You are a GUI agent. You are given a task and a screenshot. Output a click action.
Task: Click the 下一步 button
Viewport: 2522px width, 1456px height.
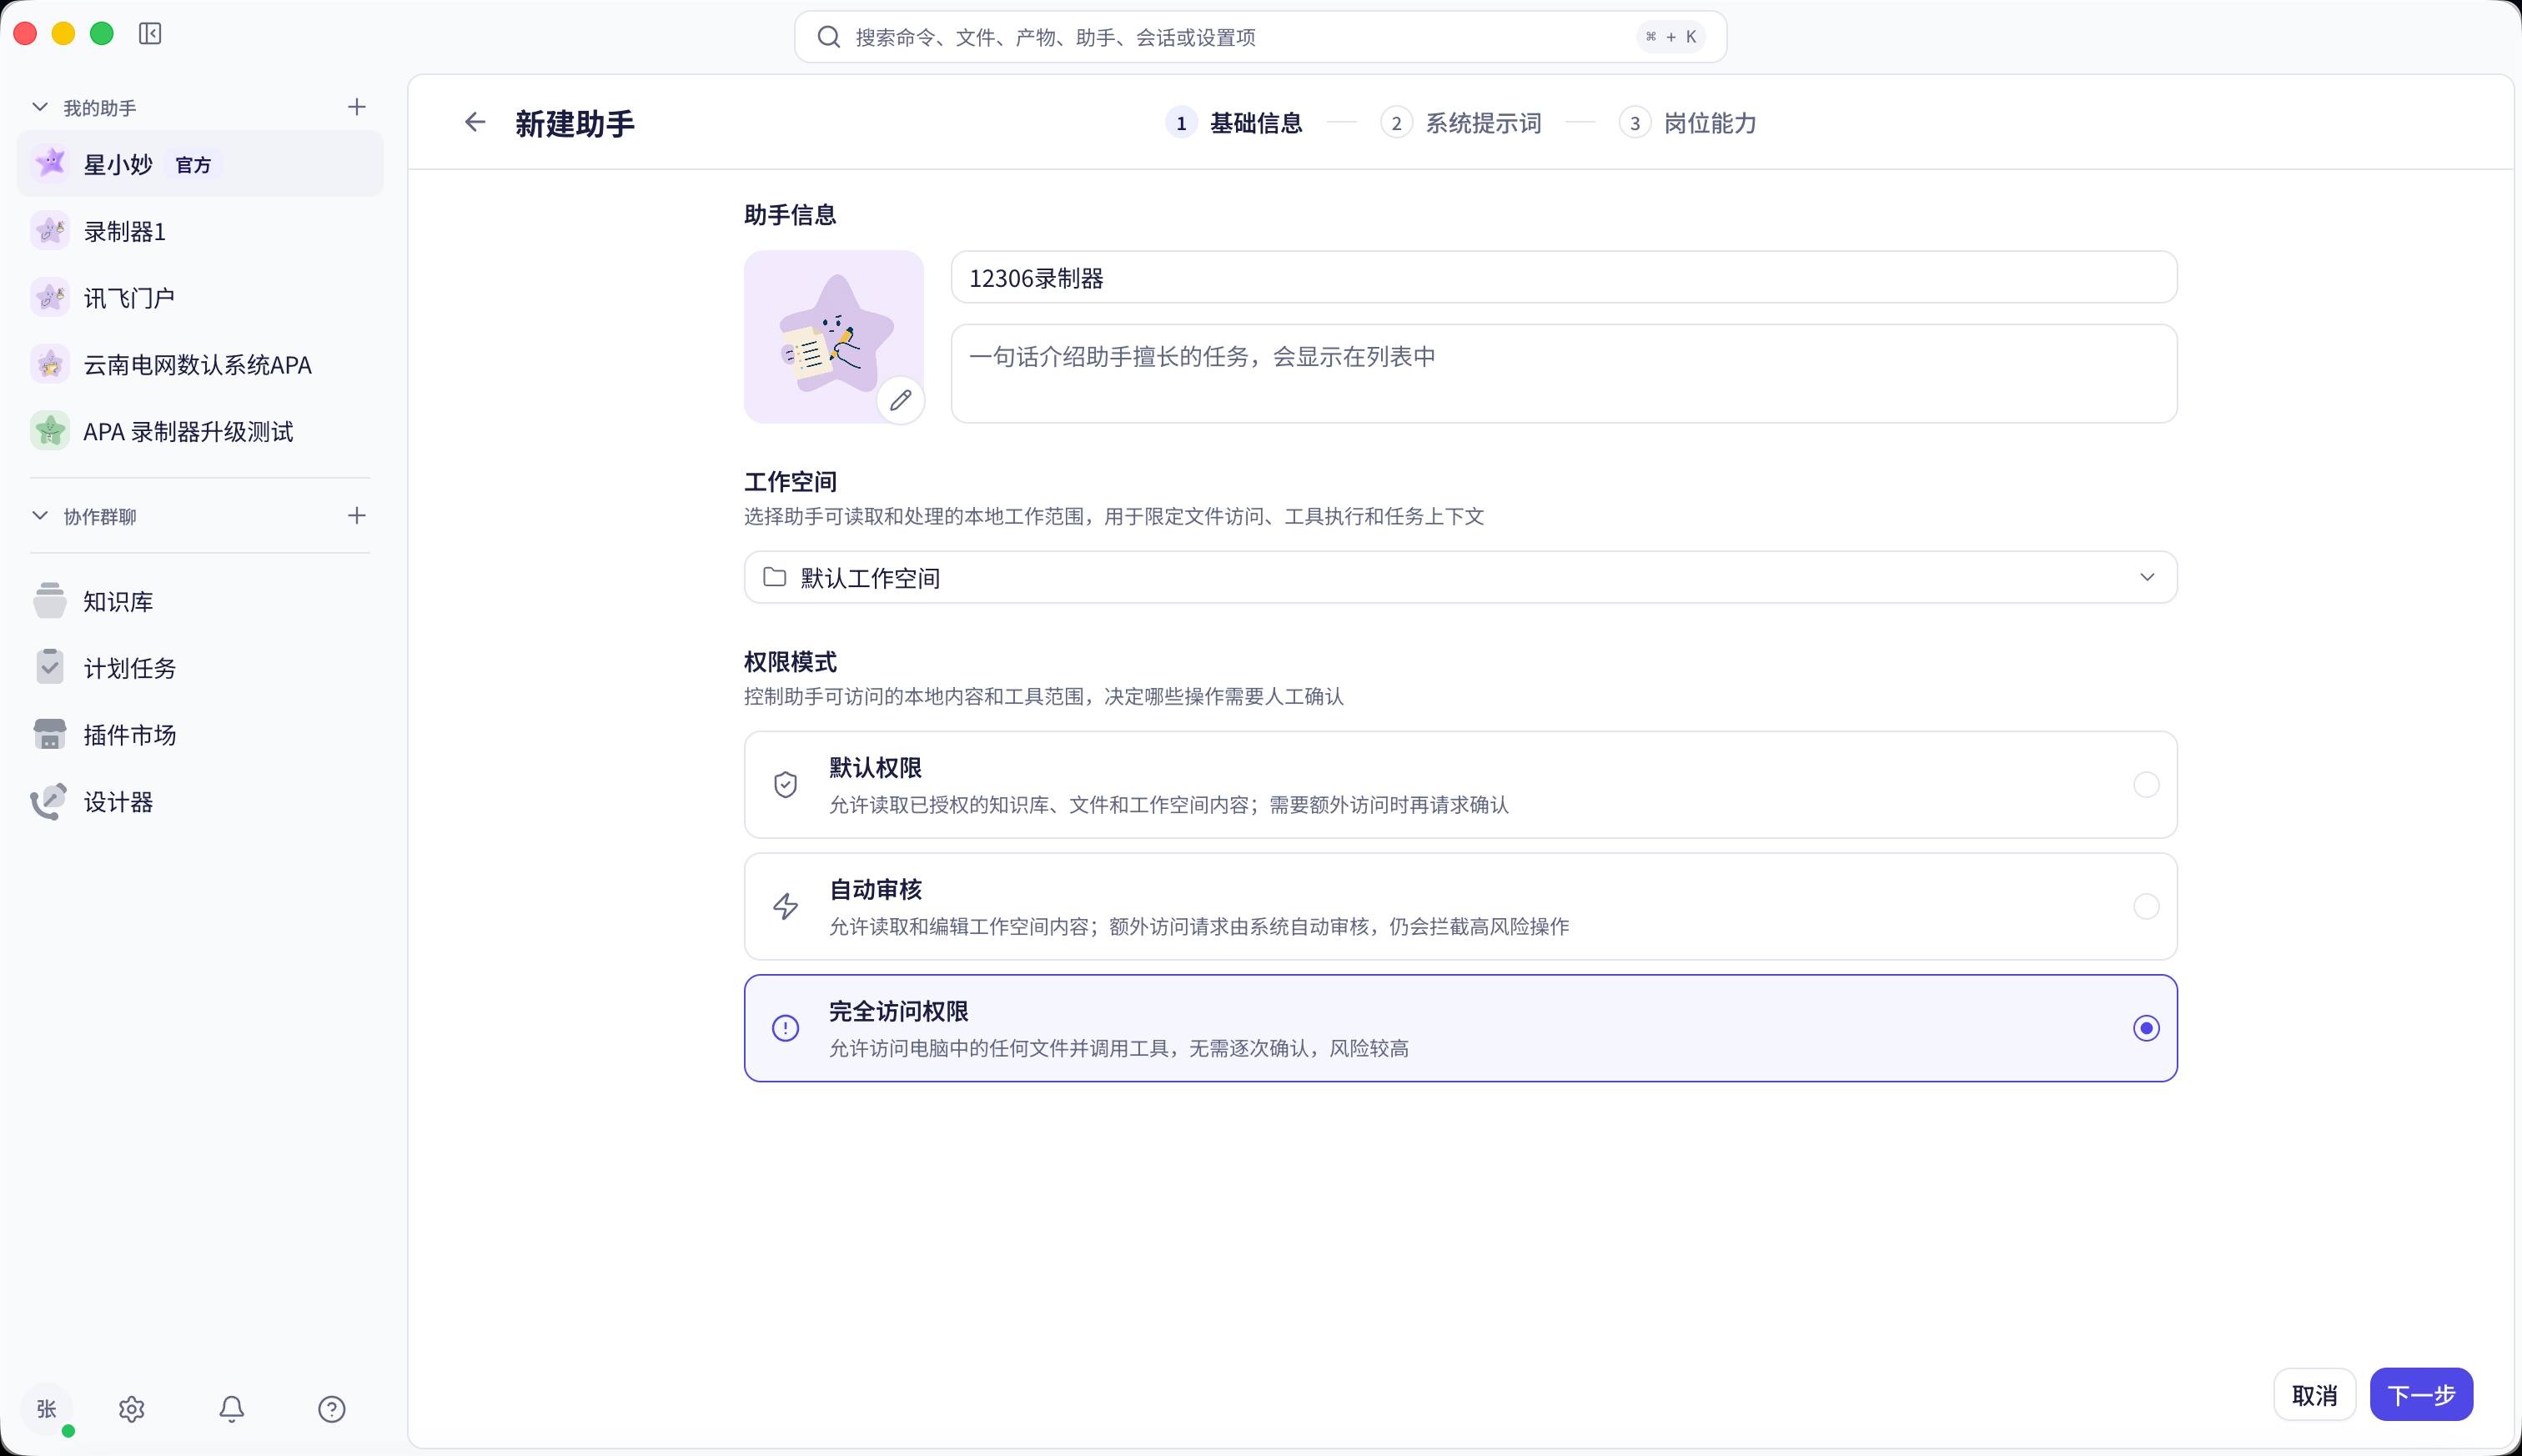point(2421,1395)
